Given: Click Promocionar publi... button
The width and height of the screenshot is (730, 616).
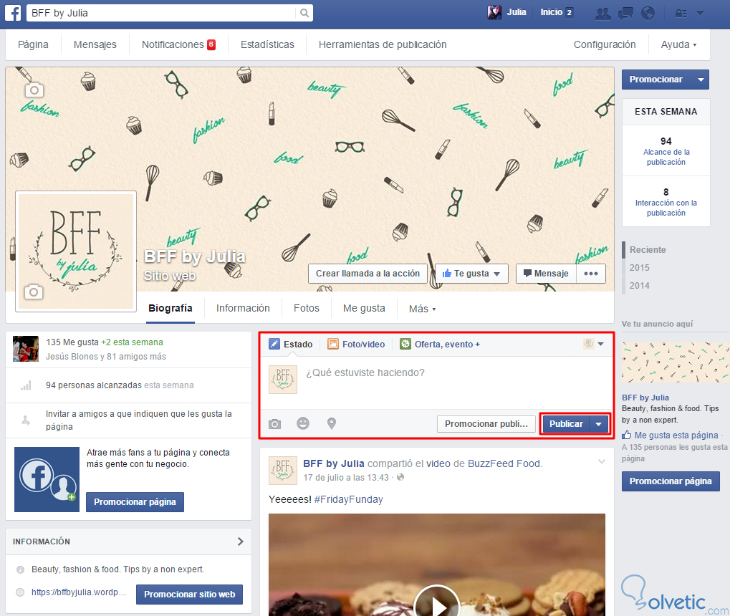Looking at the screenshot, I should pos(486,424).
